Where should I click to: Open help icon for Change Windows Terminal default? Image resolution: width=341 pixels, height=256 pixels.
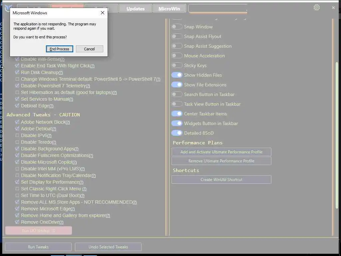(158, 79)
